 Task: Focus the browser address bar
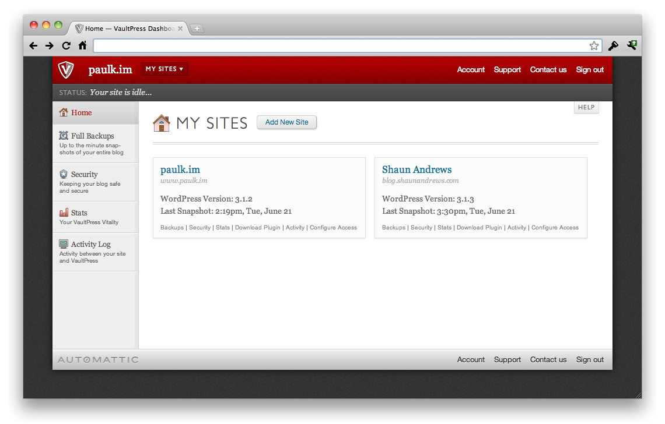click(x=338, y=45)
